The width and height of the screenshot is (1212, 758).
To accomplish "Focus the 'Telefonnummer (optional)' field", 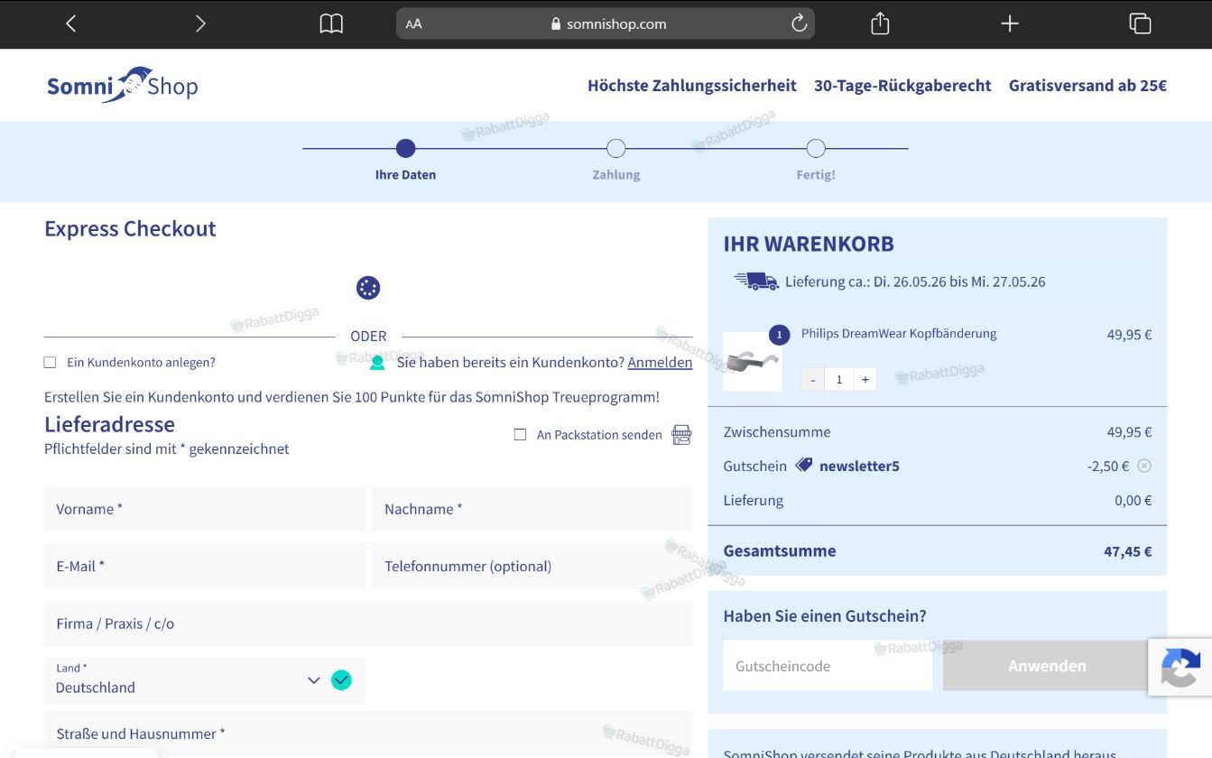I will pyautogui.click(x=532, y=566).
